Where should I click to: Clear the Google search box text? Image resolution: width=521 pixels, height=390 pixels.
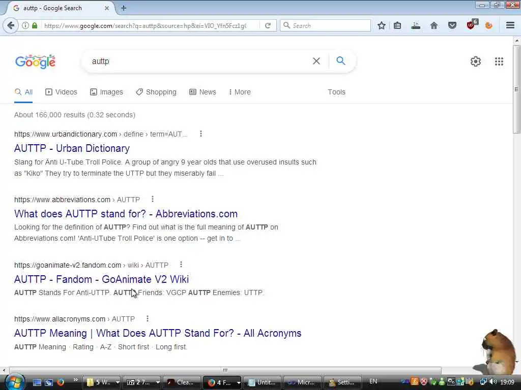316,61
